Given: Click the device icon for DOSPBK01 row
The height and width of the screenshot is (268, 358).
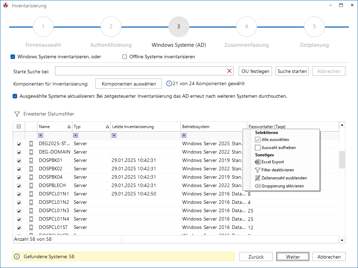Looking at the screenshot, I should (31, 161).
